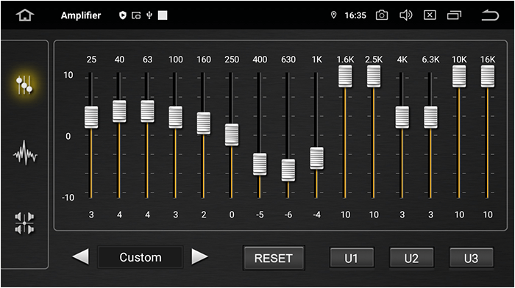
Task: Tap the home icon
Action: (x=25, y=15)
